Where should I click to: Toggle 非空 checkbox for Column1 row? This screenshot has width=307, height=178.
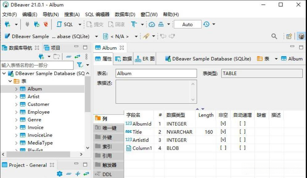point(223,148)
